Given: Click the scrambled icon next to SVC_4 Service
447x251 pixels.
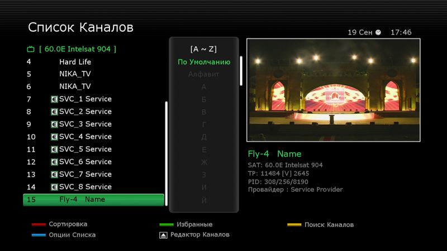Looking at the screenshot, I should [x=54, y=137].
